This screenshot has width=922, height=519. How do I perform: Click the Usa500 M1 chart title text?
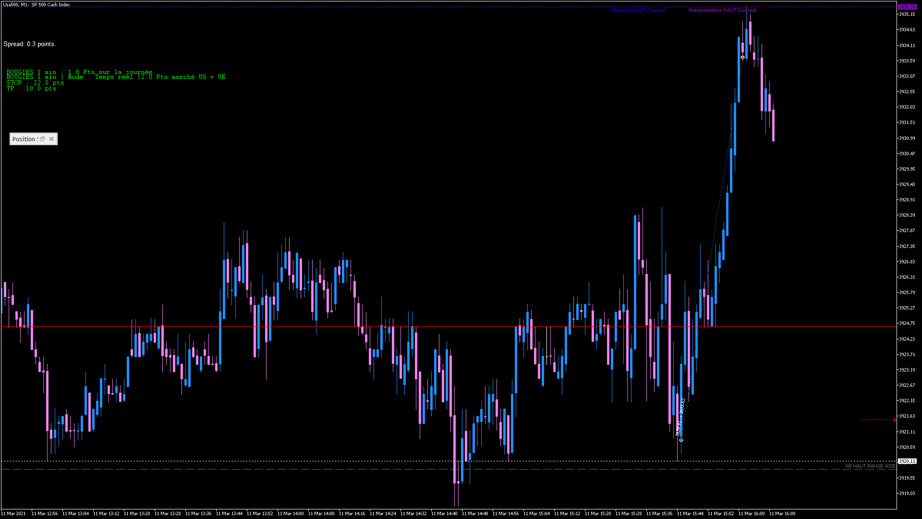point(36,5)
